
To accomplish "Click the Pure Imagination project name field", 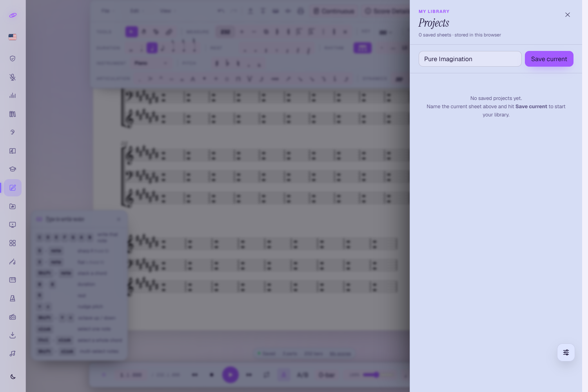I will point(470,59).
